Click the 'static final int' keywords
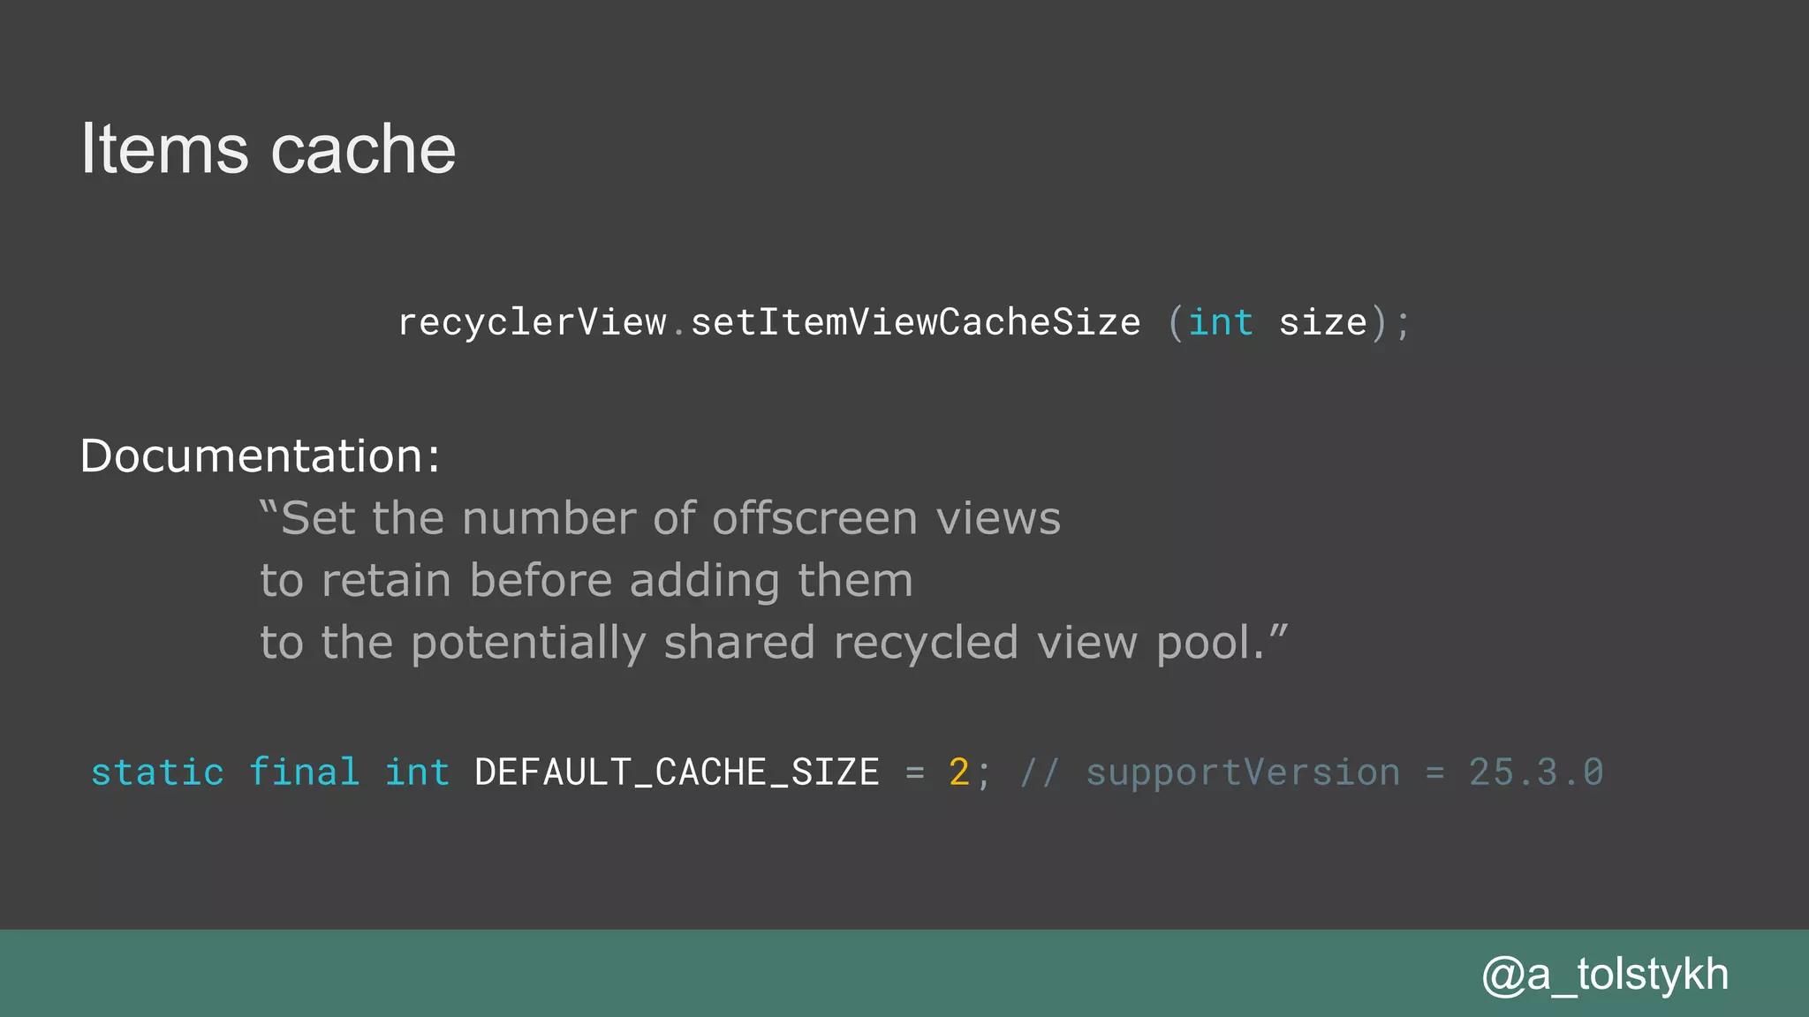The image size is (1809, 1017). pos(270,772)
